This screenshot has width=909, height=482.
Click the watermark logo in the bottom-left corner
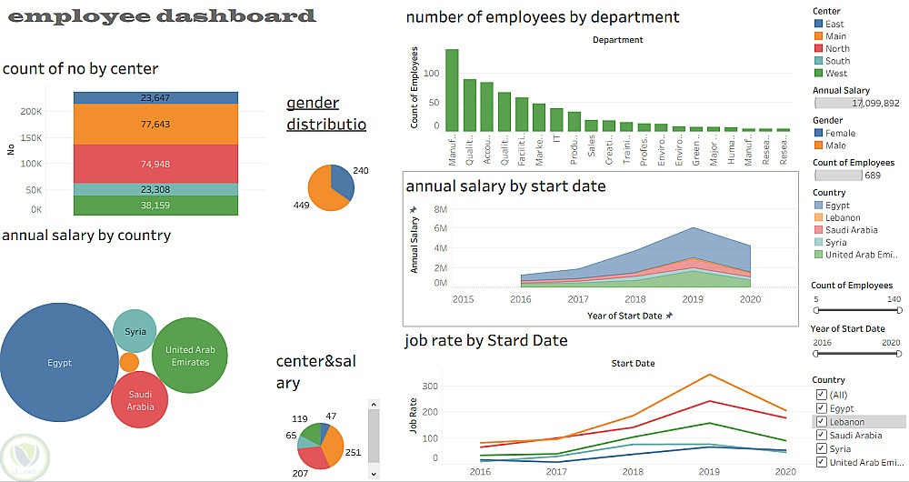[25, 458]
